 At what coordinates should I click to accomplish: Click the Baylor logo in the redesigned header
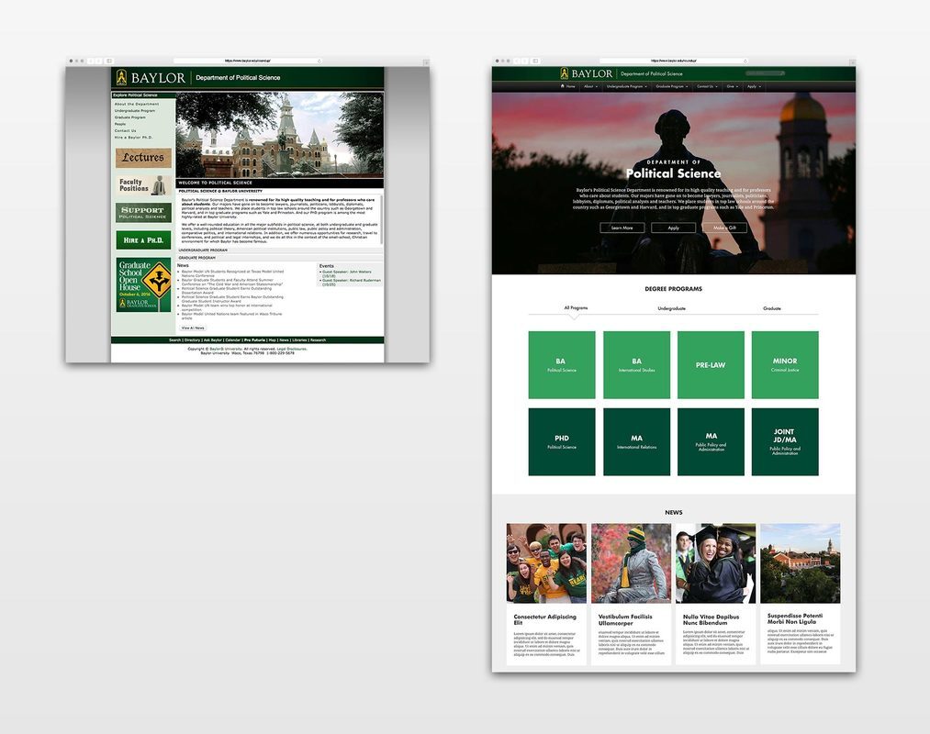(x=587, y=73)
